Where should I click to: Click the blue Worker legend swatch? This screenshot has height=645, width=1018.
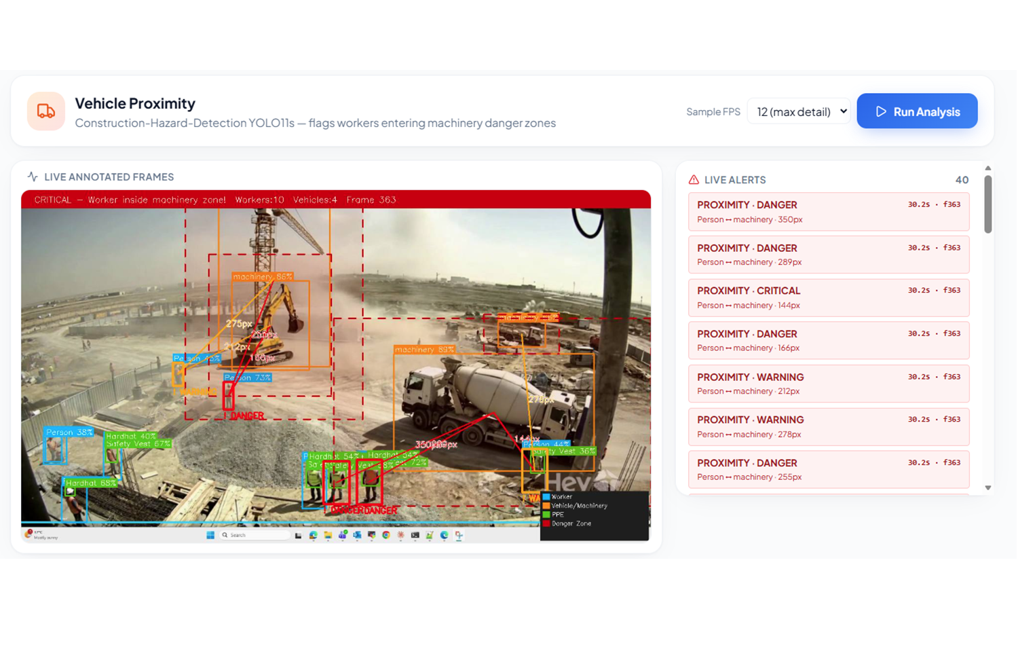(x=546, y=497)
